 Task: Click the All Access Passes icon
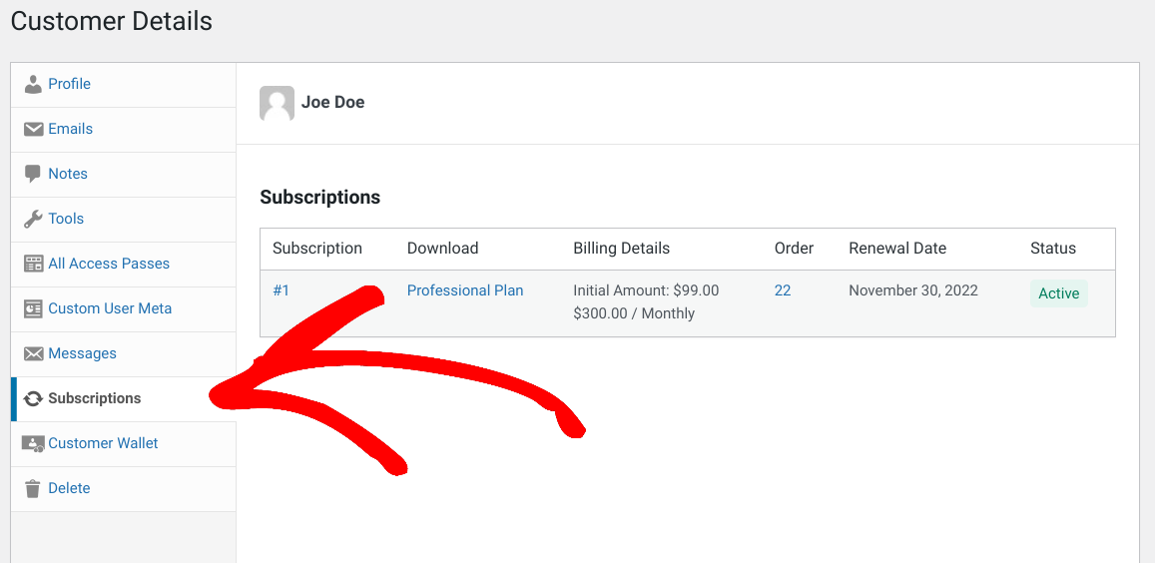point(33,264)
